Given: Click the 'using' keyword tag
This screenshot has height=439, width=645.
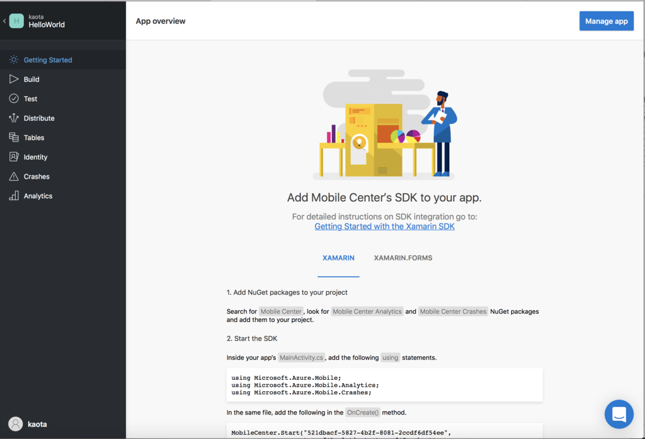Looking at the screenshot, I should pyautogui.click(x=390, y=357).
